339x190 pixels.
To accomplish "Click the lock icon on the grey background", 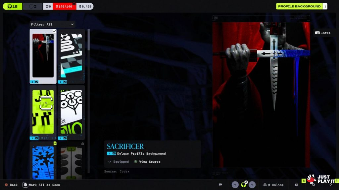I will click(x=82, y=143).
